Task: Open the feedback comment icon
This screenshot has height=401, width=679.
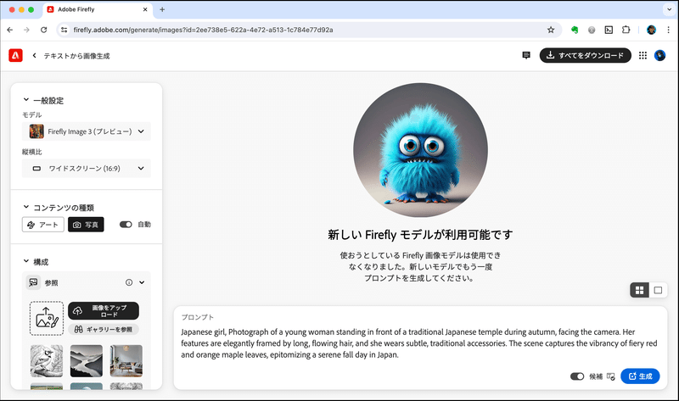Action: [x=526, y=55]
